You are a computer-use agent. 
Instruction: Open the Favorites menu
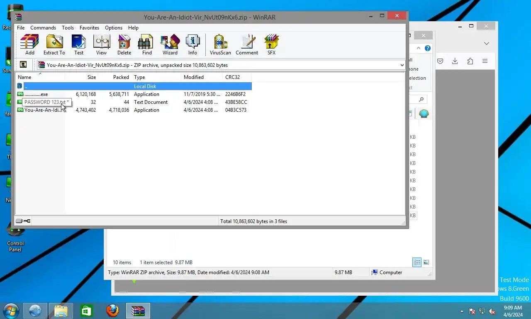tap(89, 27)
